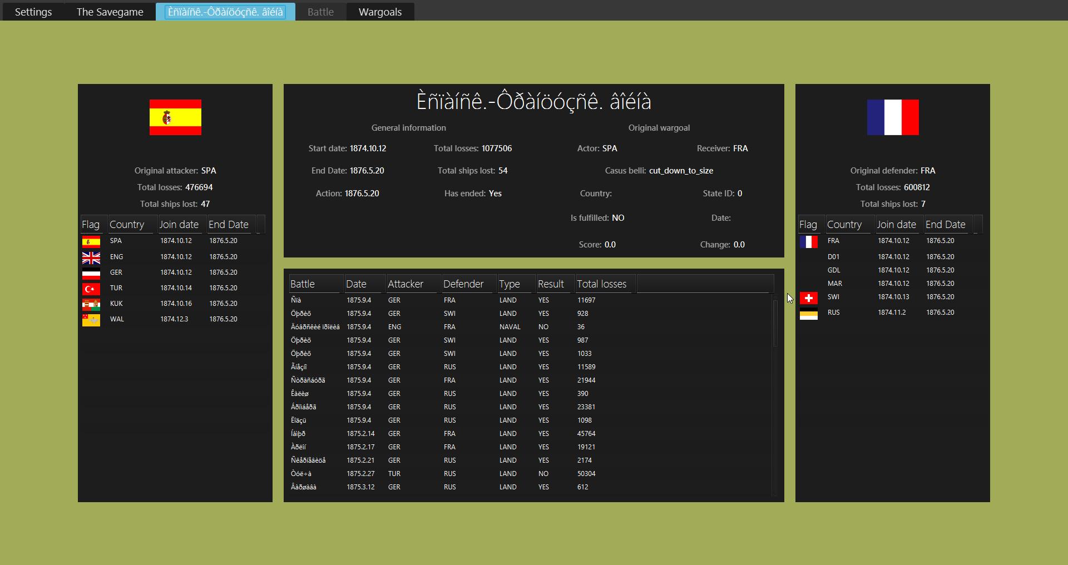Click the SWI flag in defenders list
This screenshot has height=565, width=1068.
[809, 298]
